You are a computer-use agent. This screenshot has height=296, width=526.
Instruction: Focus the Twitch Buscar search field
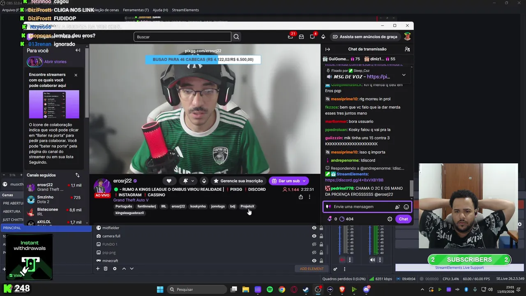182,37
